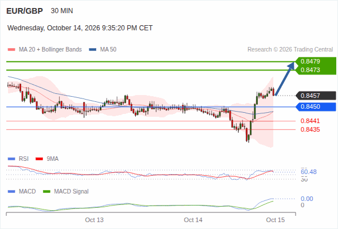The height and width of the screenshot is (229, 338).
Task: Click the MACD Signal legend label
Action: 72,192
